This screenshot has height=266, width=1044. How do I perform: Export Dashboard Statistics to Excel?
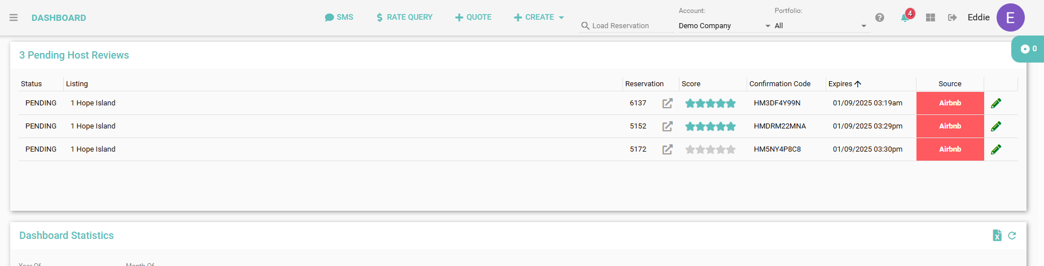pyautogui.click(x=997, y=236)
